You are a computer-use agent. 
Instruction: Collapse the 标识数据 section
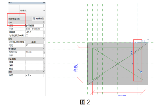44,58
